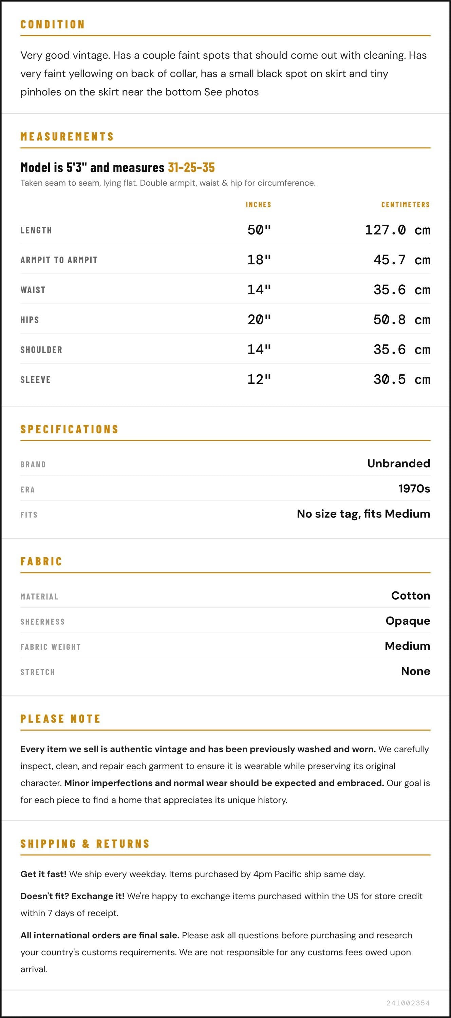This screenshot has width=451, height=1018.
Task: Select the HIPS measurement row label
Action: [x=30, y=320]
